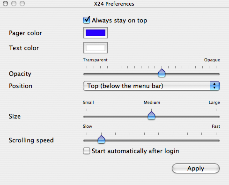This screenshot has height=185, width=229.
Task: Click the Slow label above speed slider
Action: tap(88, 126)
